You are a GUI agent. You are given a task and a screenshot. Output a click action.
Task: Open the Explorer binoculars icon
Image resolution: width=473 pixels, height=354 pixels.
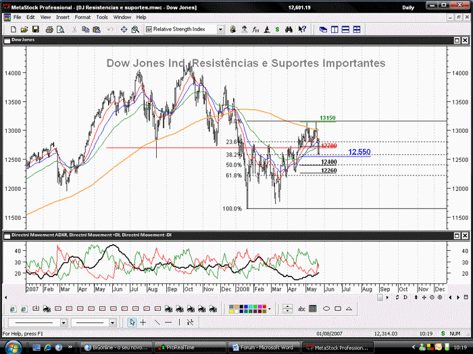click(x=289, y=30)
